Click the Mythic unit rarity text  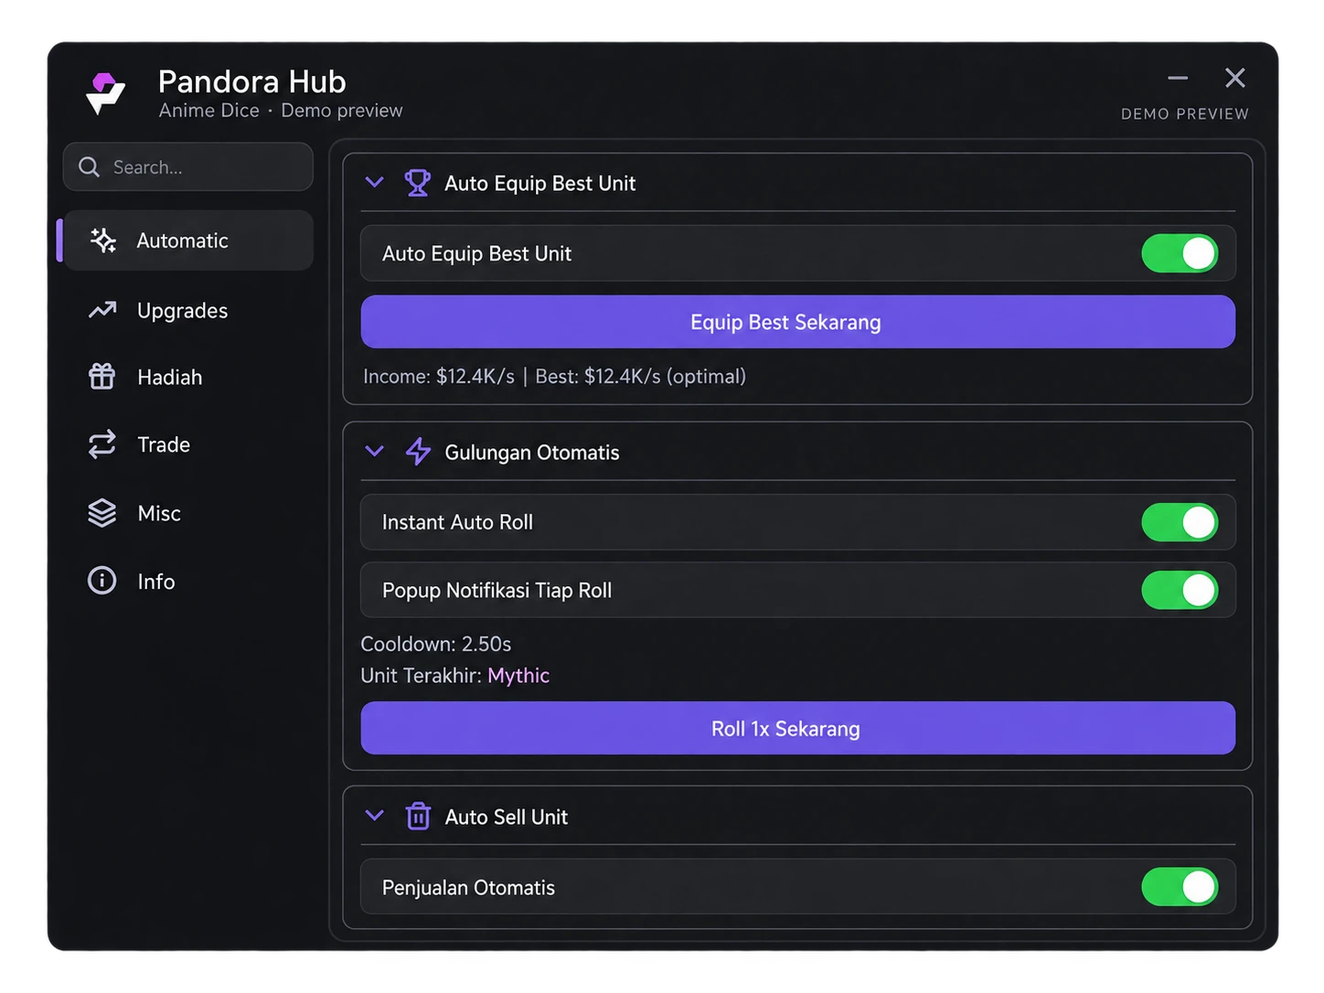tap(518, 676)
